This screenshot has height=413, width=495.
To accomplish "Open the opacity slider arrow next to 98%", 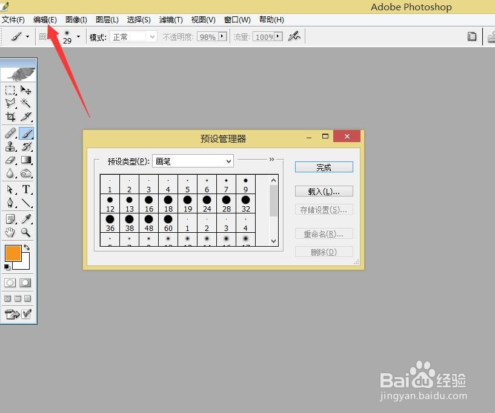I will pos(222,36).
